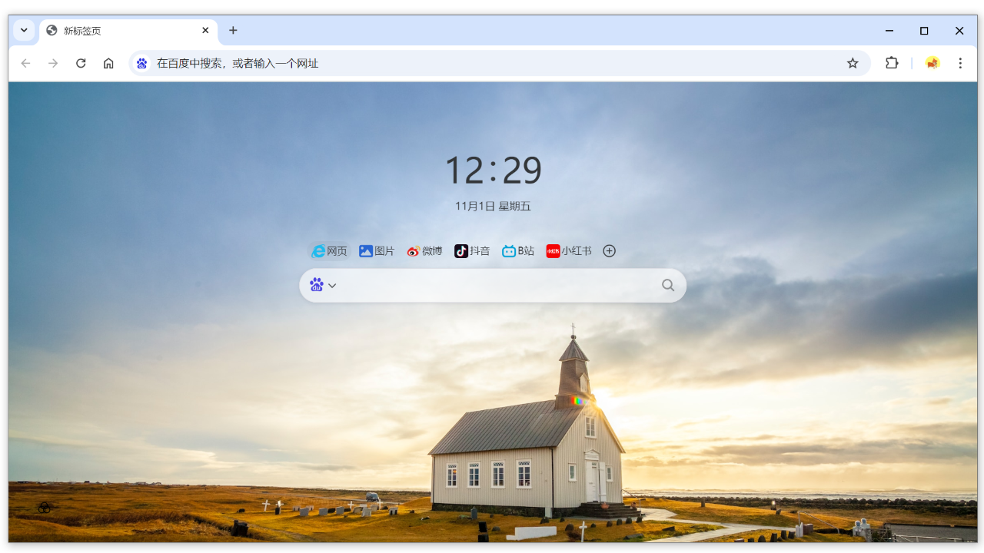Screen dimensions: 984x553
Task: Click the magnifier search icon
Action: point(668,285)
